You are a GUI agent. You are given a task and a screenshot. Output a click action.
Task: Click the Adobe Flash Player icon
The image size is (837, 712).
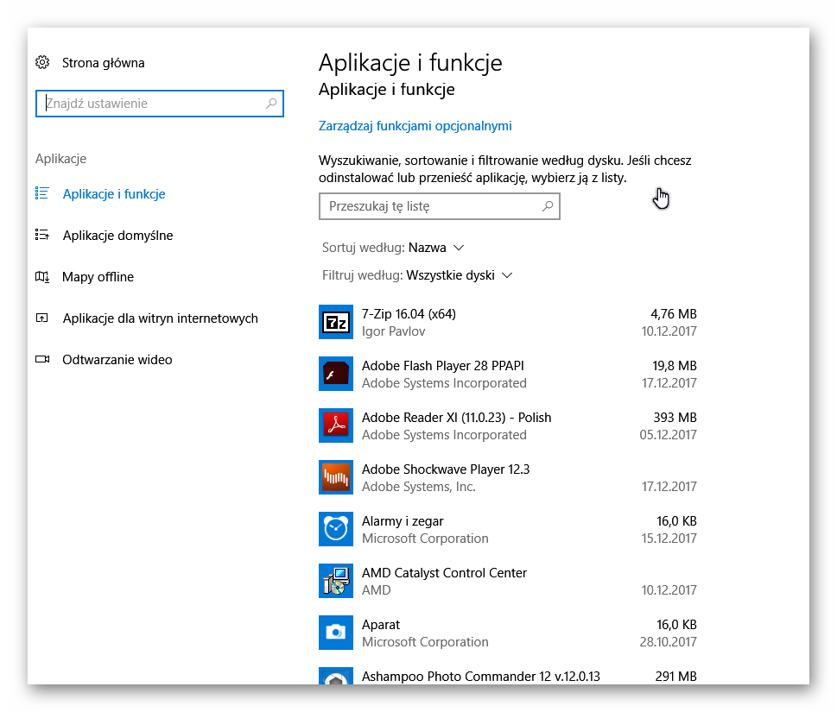click(x=336, y=374)
